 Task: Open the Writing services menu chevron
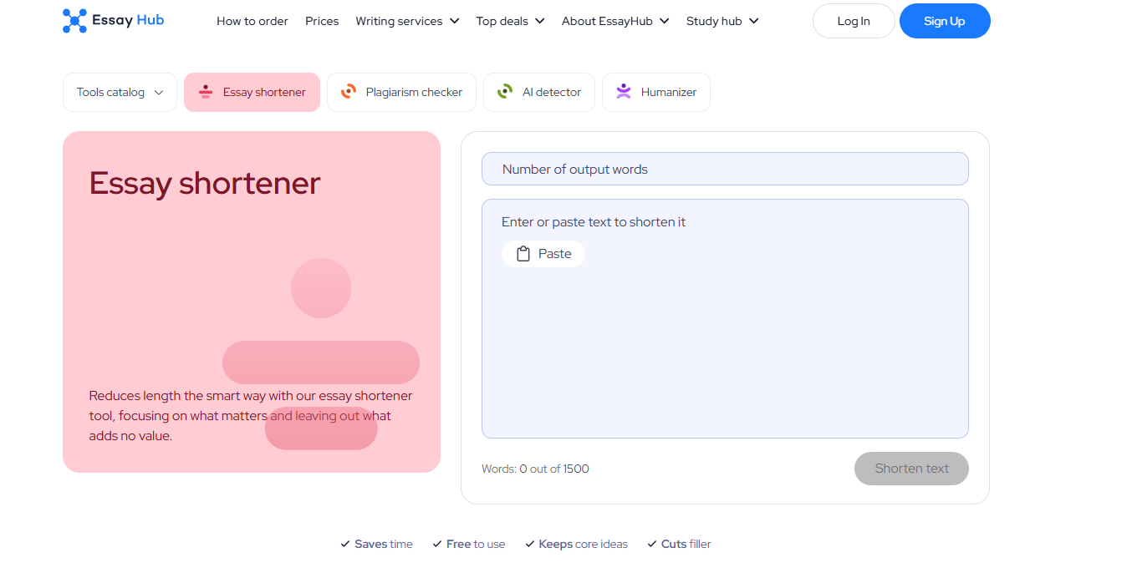[454, 21]
